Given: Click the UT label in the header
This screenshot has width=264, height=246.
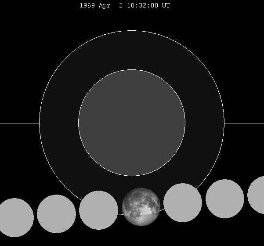Looking at the screenshot, I should click(x=166, y=6).
